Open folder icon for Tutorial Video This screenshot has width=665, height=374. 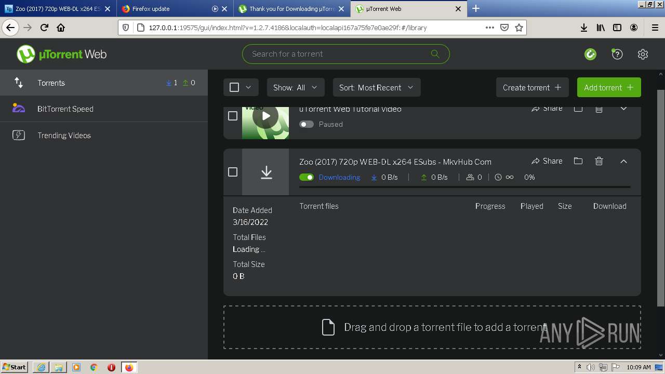578,109
